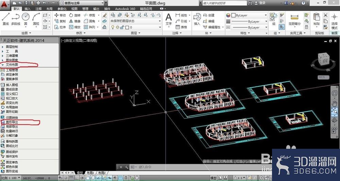Click 工程管理 in the side menu
Image resolution: width=340 pixels, height=181 pixels.
[12, 70]
